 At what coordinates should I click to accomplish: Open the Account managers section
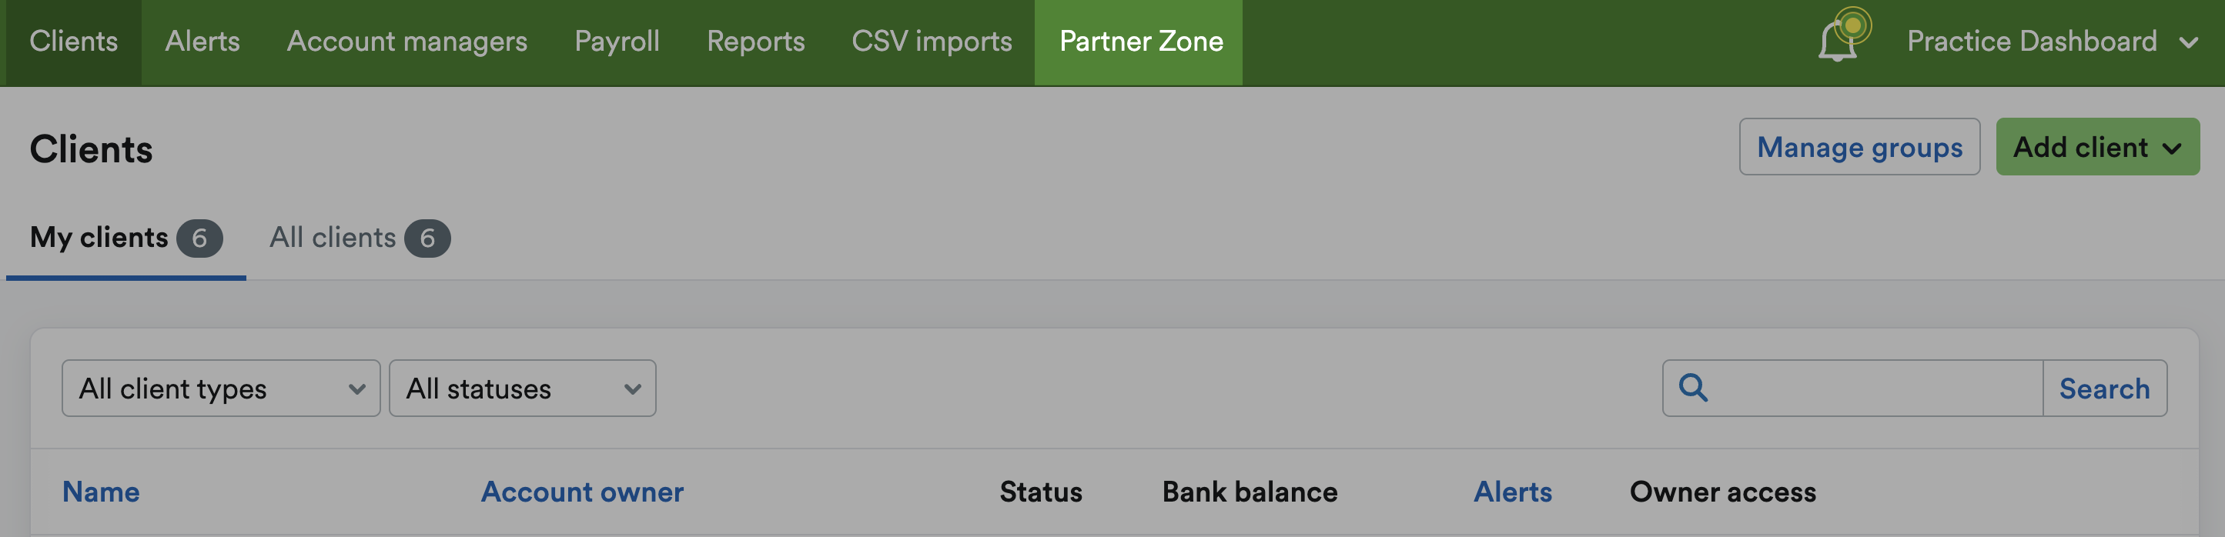click(x=407, y=42)
